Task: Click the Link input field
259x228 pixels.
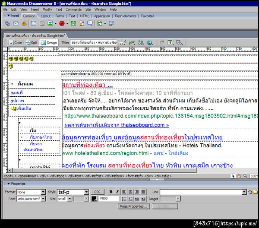Action: [201, 192]
